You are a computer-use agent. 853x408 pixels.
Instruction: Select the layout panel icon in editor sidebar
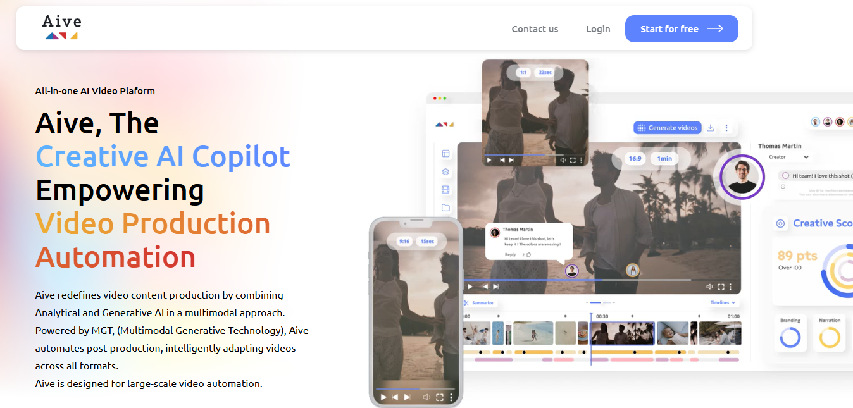pos(445,153)
